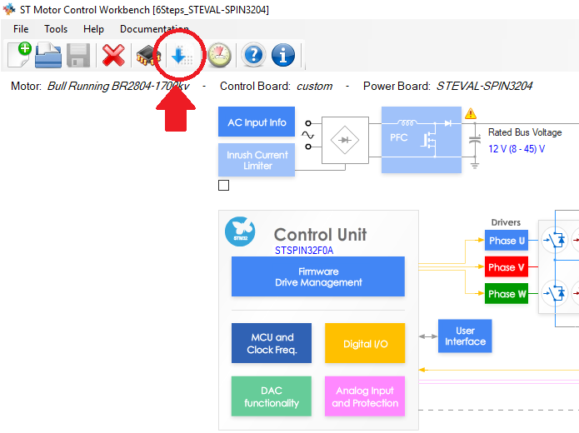Open help with the question mark icon

click(254, 55)
